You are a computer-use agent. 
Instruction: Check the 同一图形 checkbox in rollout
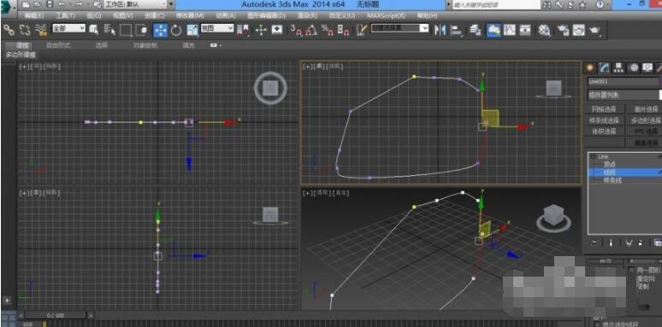point(631,270)
